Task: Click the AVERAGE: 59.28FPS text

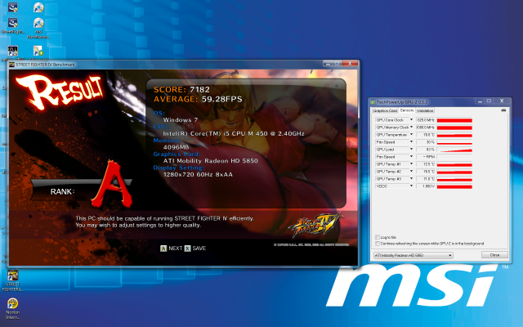Action: click(x=198, y=99)
